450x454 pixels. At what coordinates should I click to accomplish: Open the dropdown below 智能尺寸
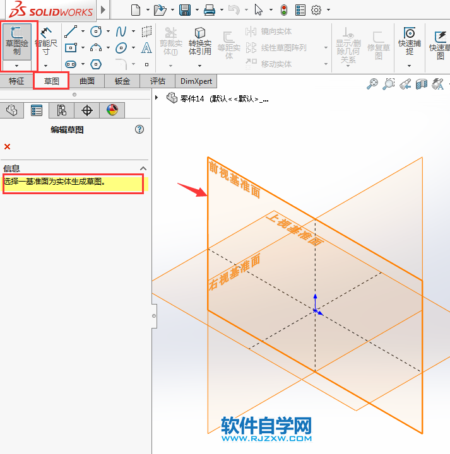(46, 66)
